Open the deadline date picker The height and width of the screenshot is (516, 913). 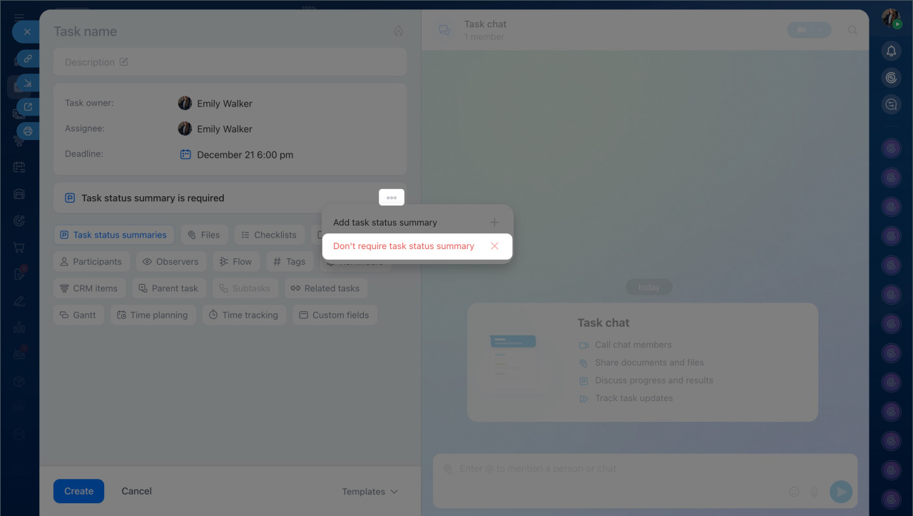244,155
